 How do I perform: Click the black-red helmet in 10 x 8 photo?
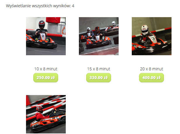coord(42,24)
